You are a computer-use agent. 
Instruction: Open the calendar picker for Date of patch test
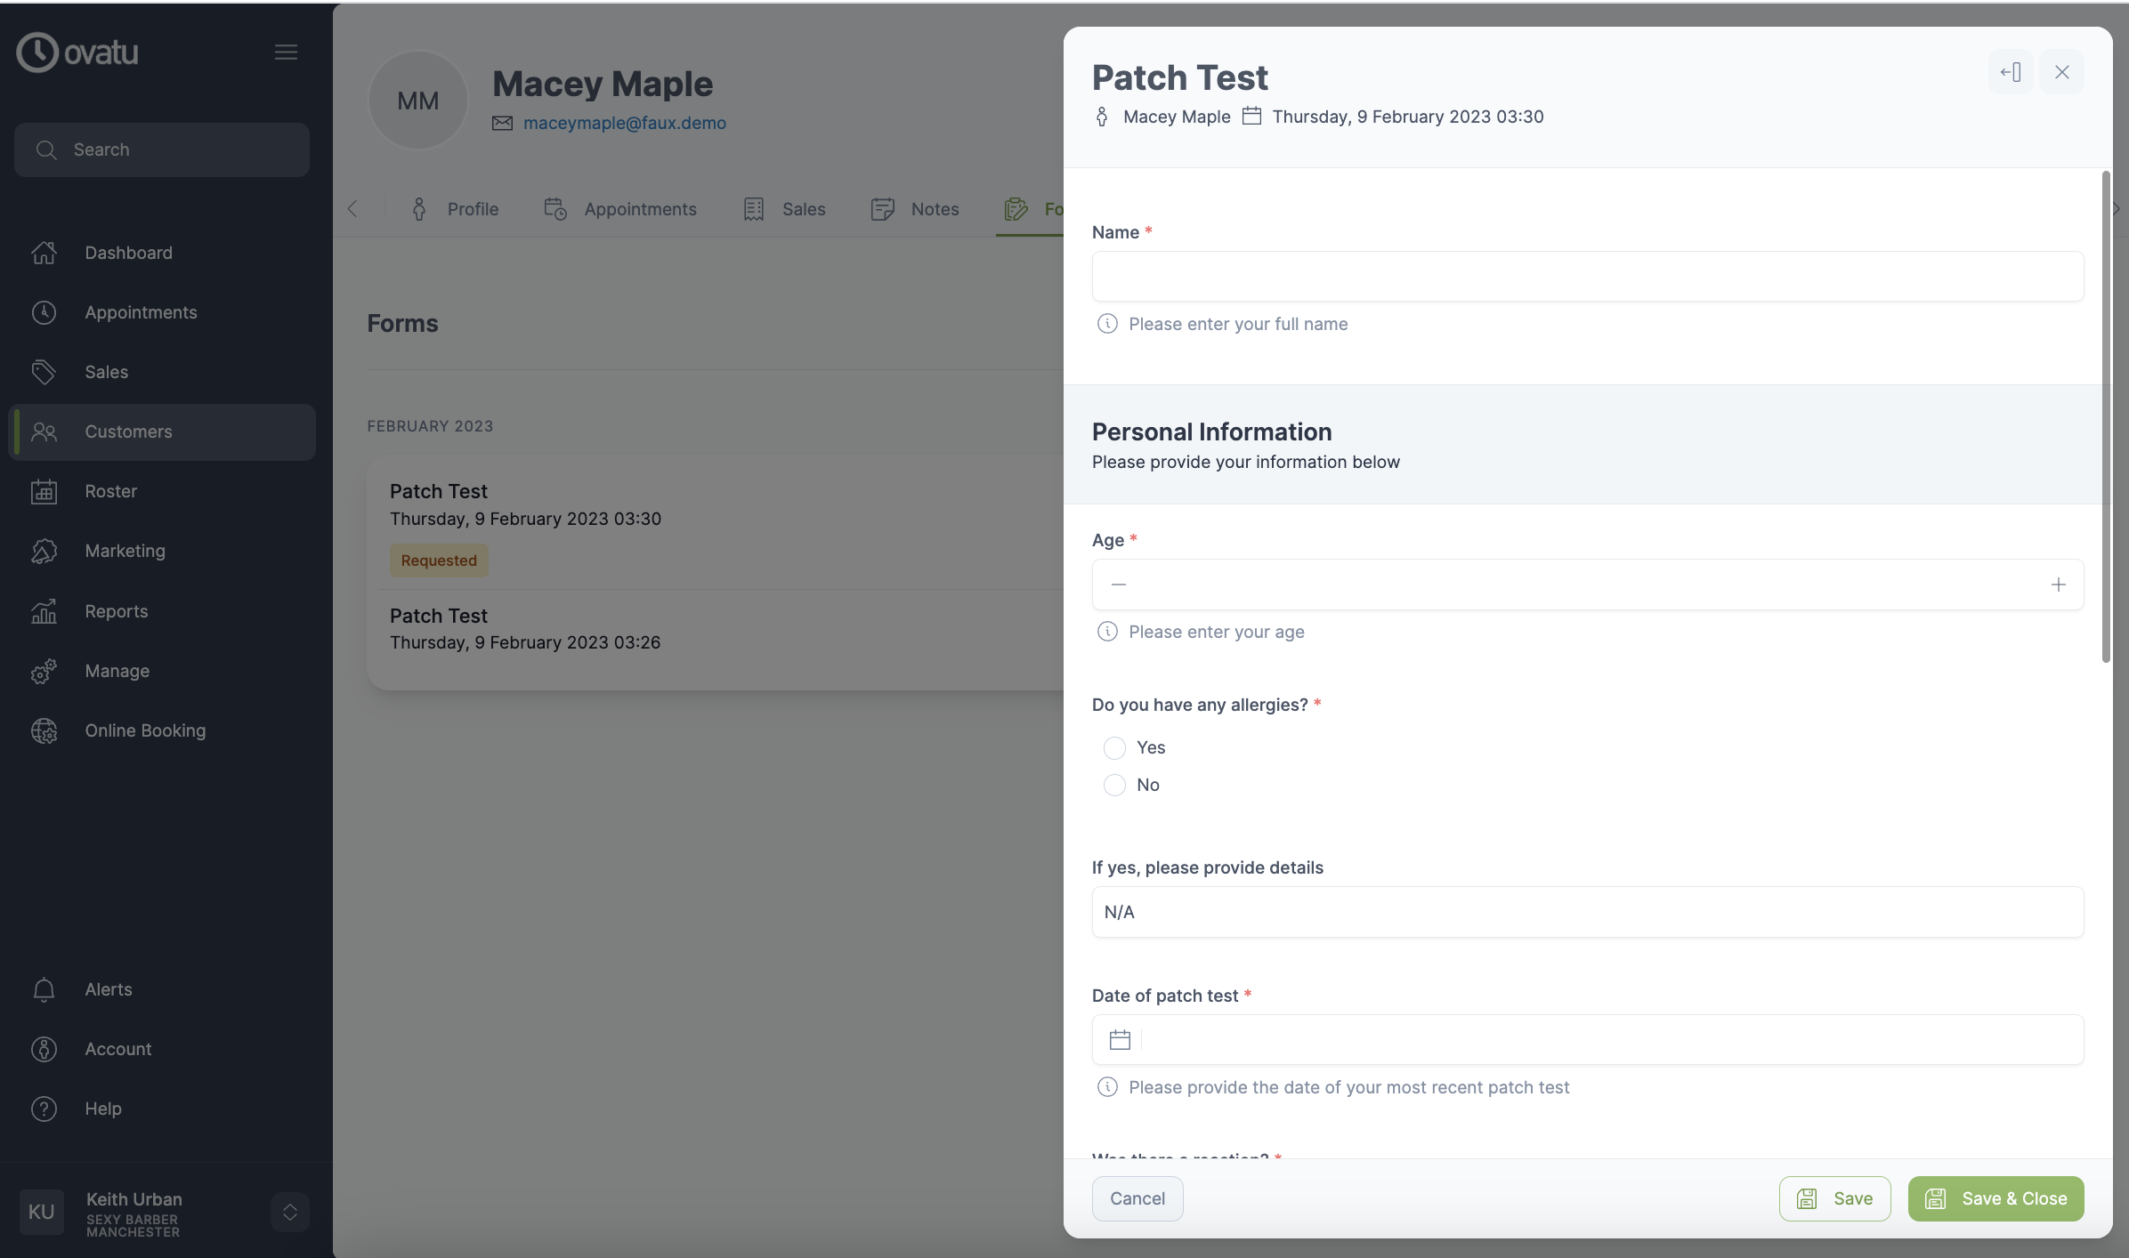(1119, 1038)
